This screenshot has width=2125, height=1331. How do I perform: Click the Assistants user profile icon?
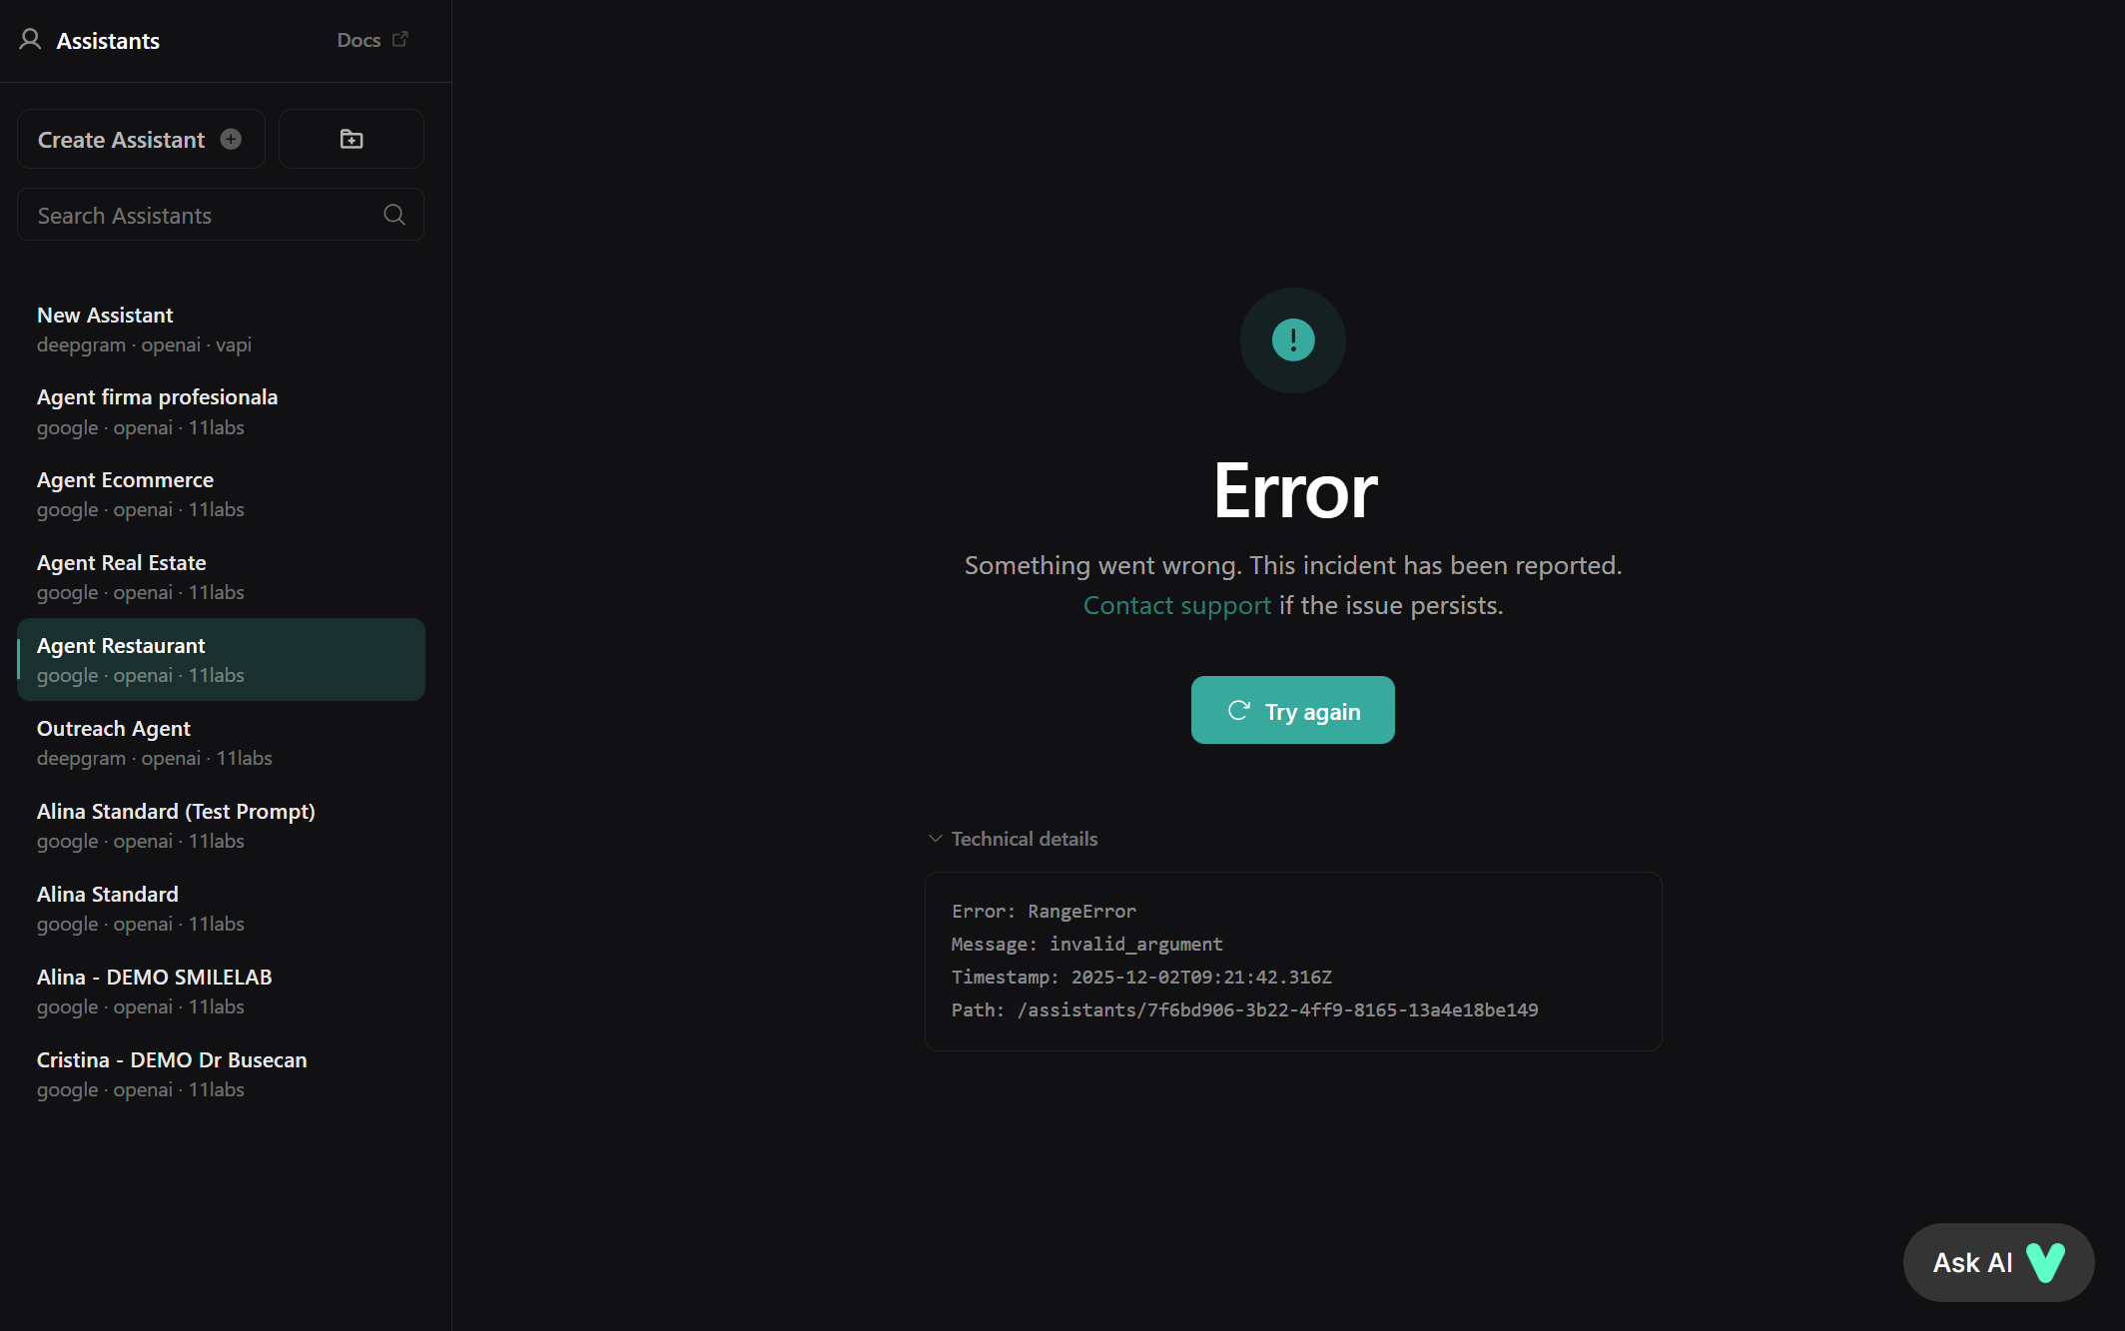pyautogui.click(x=30, y=40)
